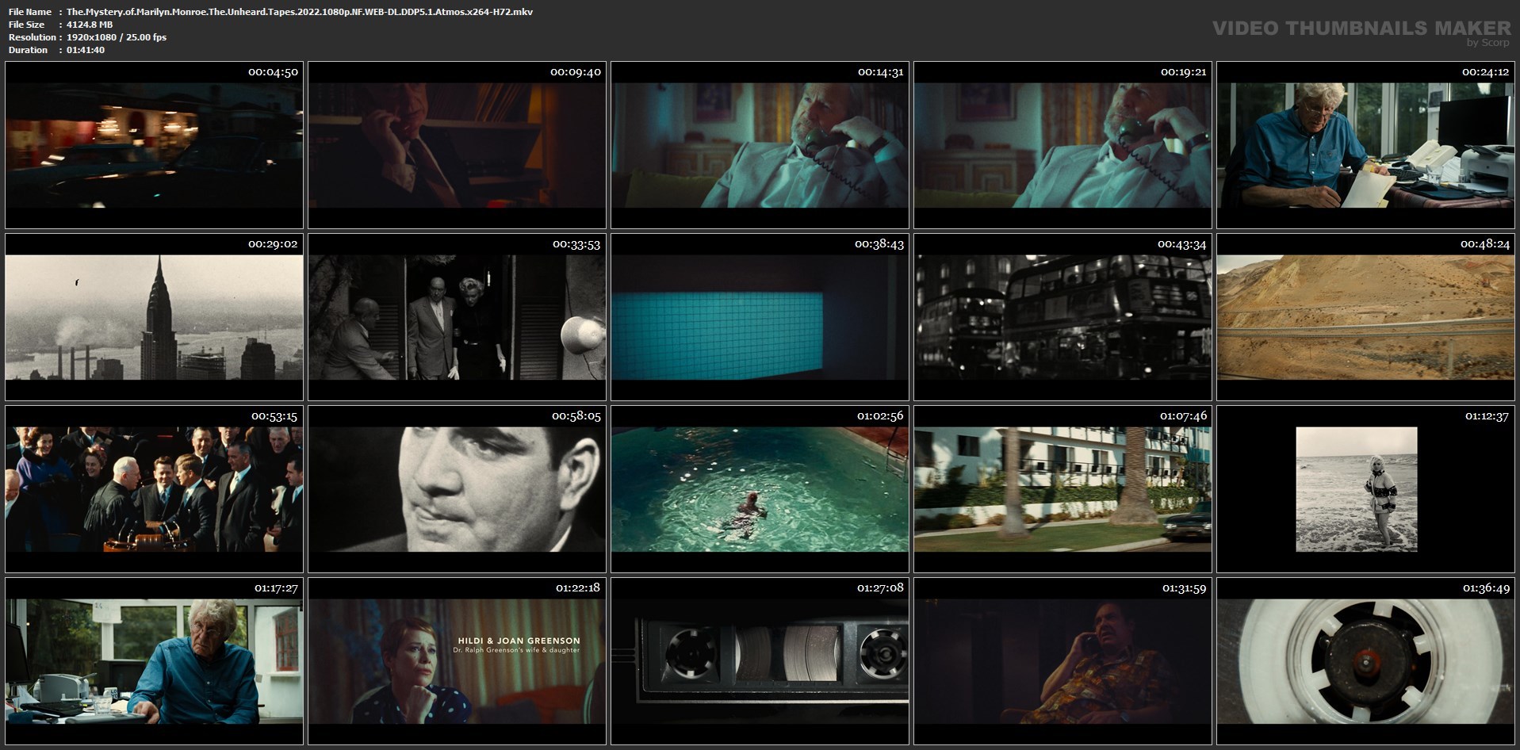The width and height of the screenshot is (1520, 750).
Task: Select the blue tile frame at 00:38:43
Action: (760, 317)
